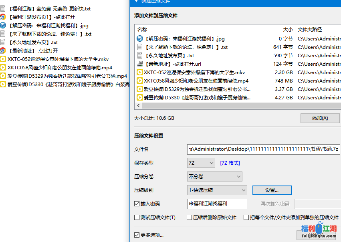Click the 永久地址发布页 .txt icon in the archive list

(140, 56)
